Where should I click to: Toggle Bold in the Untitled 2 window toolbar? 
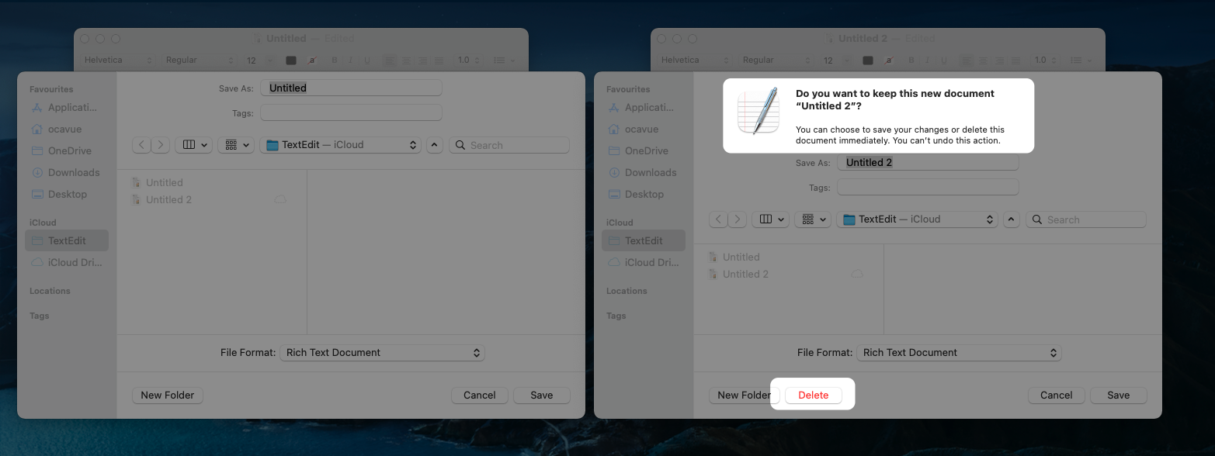(911, 60)
